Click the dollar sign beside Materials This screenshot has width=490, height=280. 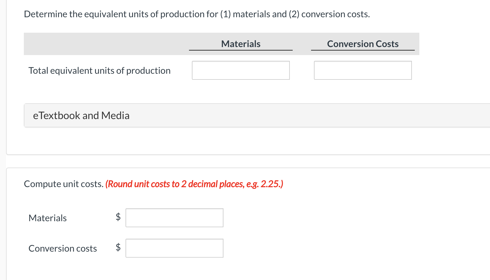[x=118, y=217]
